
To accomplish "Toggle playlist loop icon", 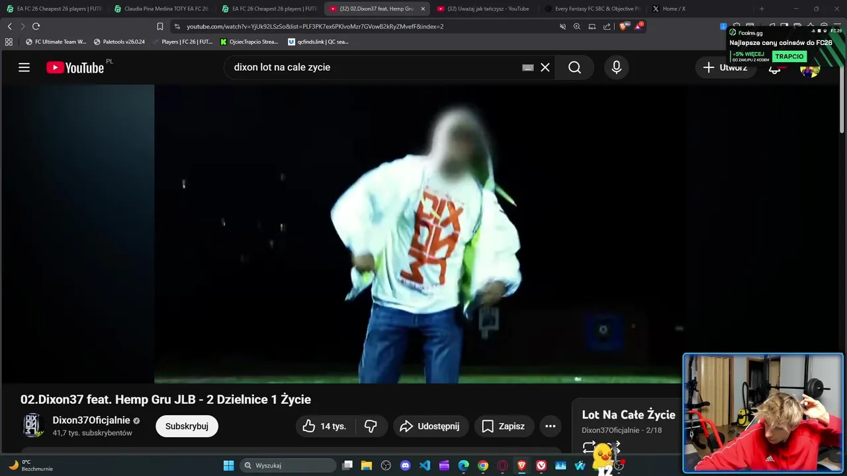I will (x=589, y=448).
